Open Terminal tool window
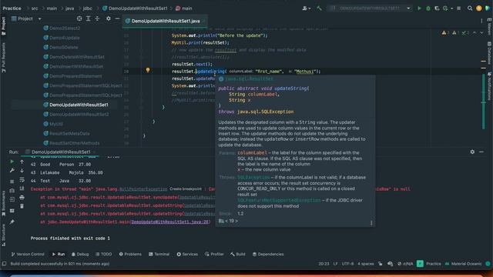493x277 pixels. [x=159, y=255]
